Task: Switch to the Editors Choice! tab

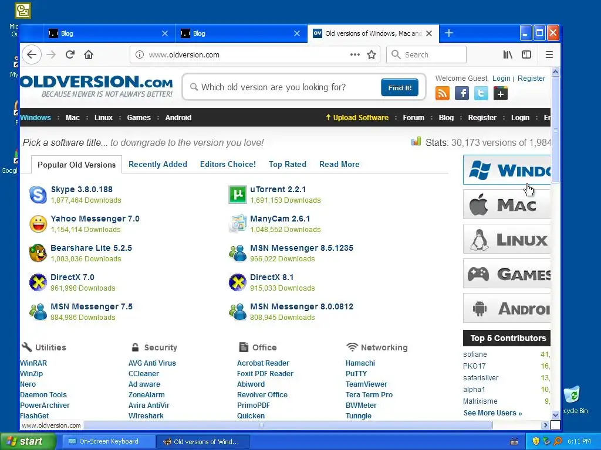Action: click(228, 164)
